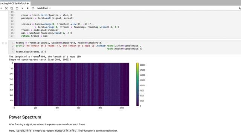Click the spectrogram heatmap image
Image resolution: width=241 pixels, height=135 pixels.
point(72,84)
